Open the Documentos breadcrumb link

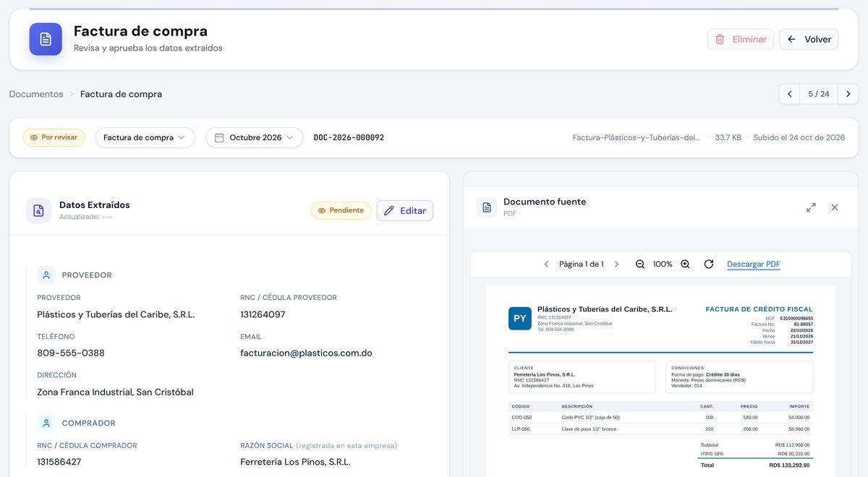click(36, 94)
